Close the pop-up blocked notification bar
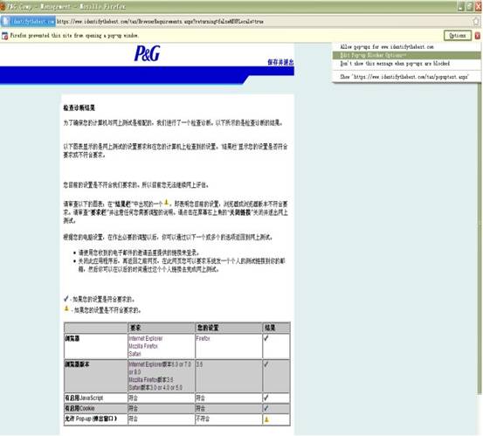This screenshot has width=483, height=436. [x=478, y=36]
